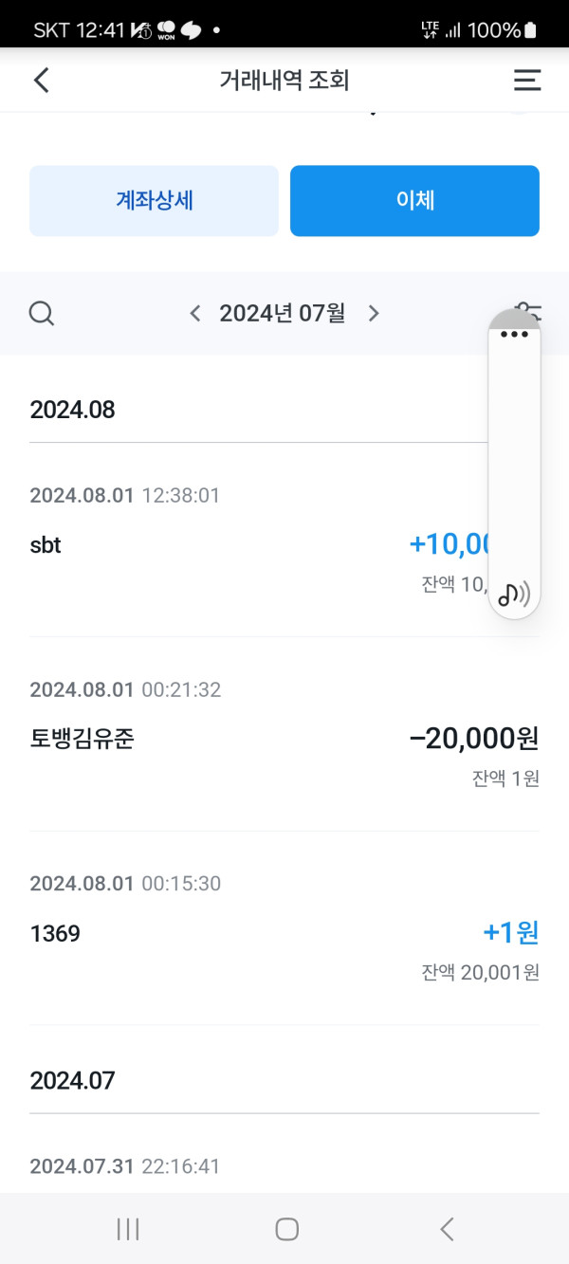Open the Android recent apps button

(127, 1229)
